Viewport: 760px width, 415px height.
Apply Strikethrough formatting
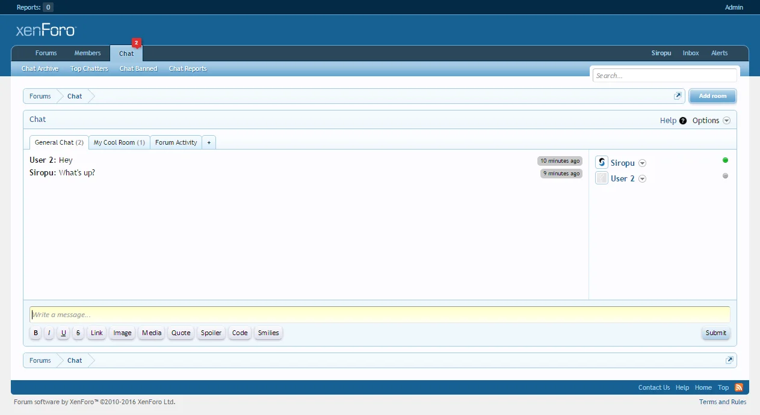point(78,333)
